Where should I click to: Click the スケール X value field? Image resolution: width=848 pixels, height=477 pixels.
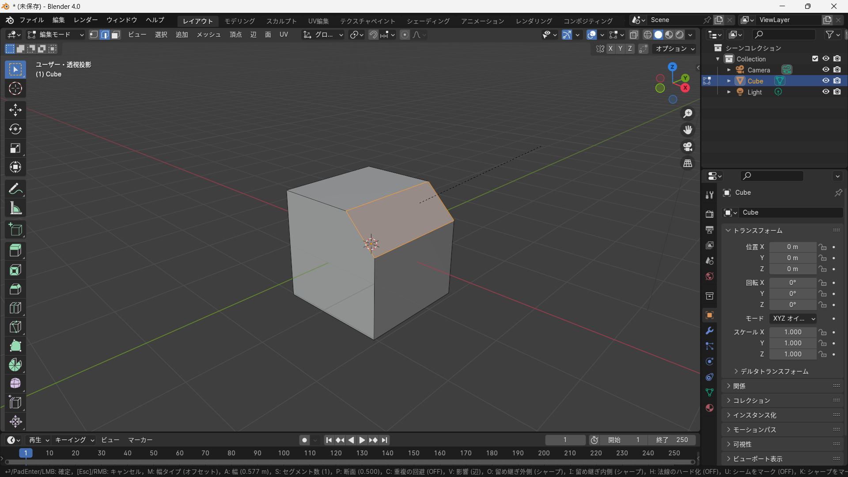(x=792, y=332)
